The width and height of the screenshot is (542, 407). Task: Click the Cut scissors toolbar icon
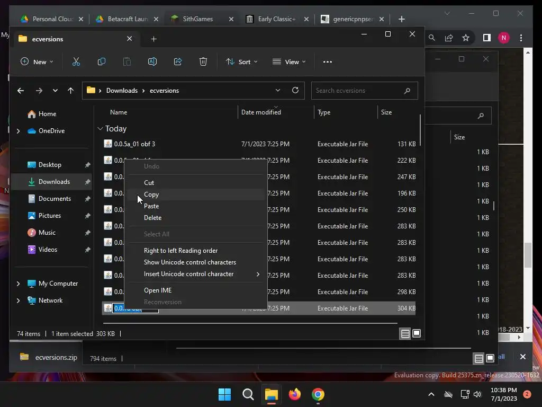76,61
